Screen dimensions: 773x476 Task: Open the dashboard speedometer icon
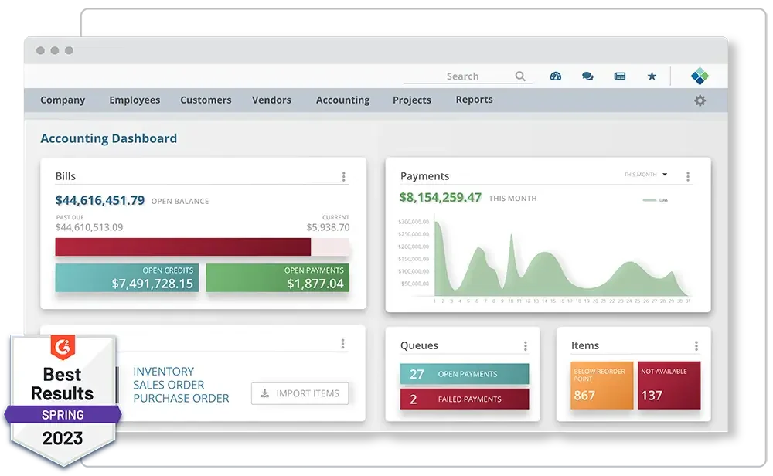point(556,76)
